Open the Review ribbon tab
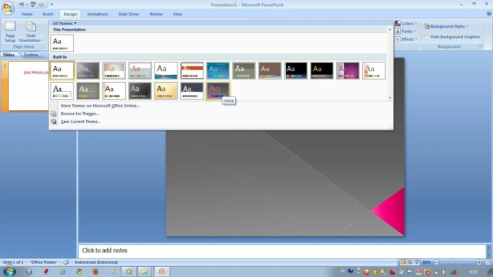 pyautogui.click(x=156, y=14)
